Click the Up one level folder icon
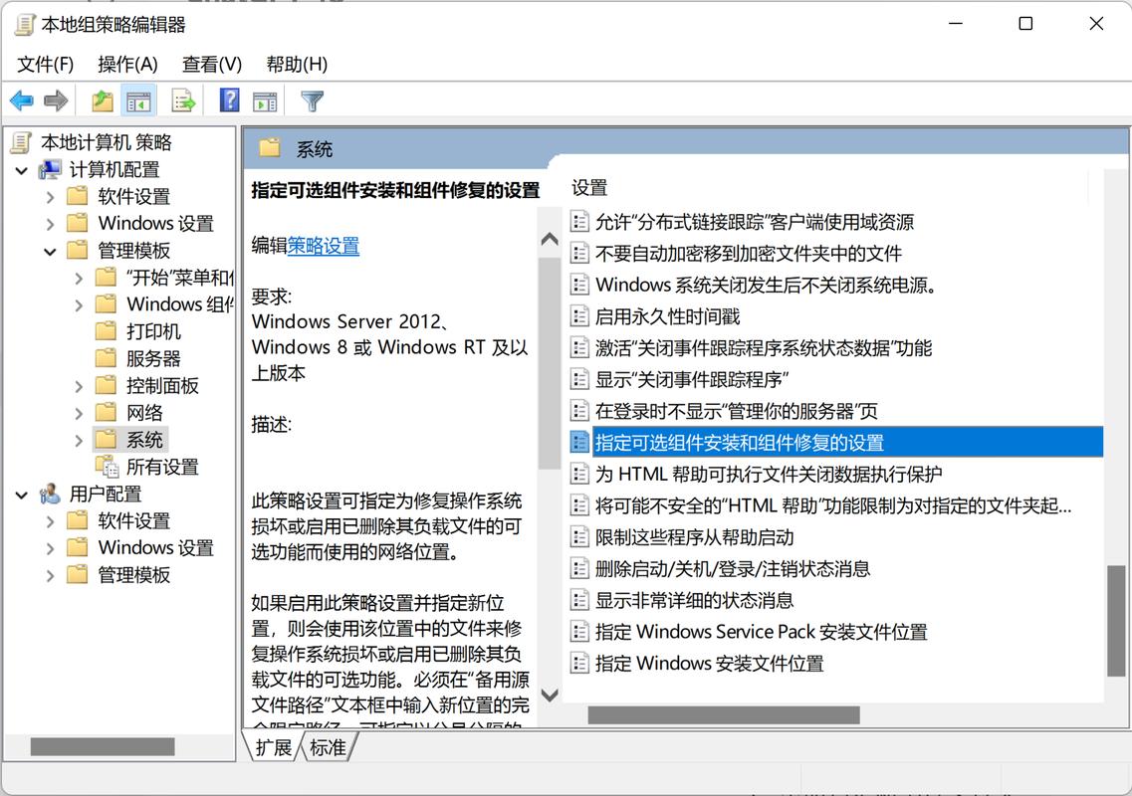Viewport: 1132px width, 796px height. click(103, 100)
